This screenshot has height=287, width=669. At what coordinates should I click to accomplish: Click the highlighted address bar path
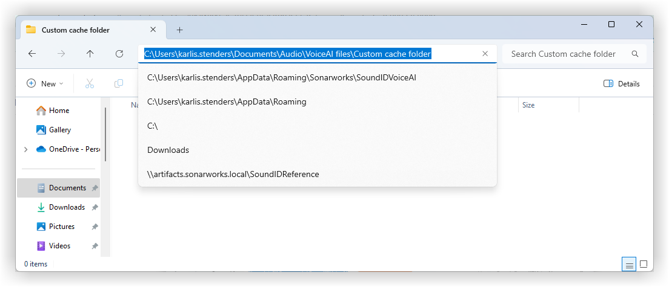click(x=288, y=54)
